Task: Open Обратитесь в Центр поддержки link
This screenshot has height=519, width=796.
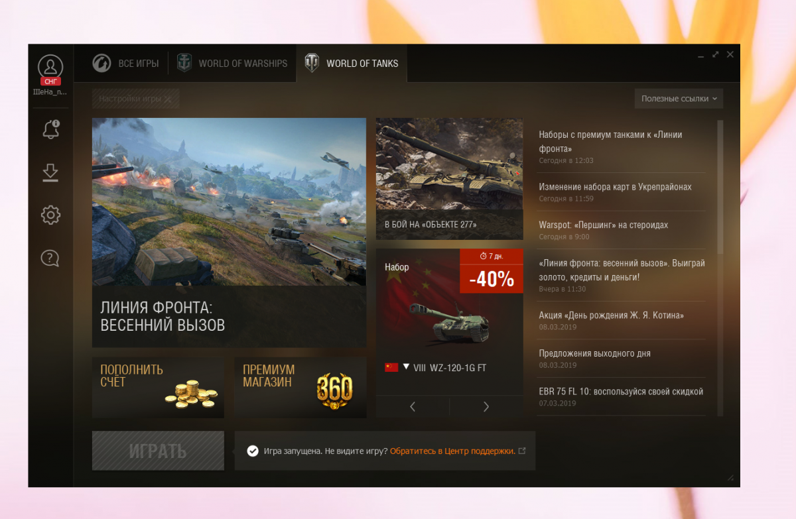Action: click(x=452, y=451)
